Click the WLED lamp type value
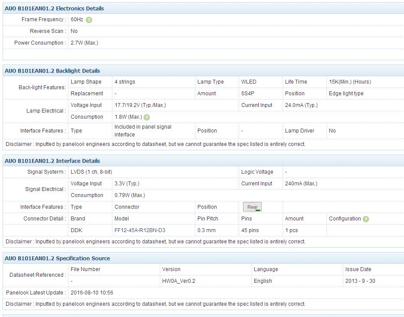 249,82
